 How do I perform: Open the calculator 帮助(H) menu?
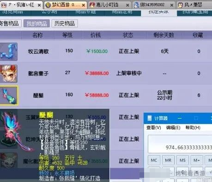(193, 127)
